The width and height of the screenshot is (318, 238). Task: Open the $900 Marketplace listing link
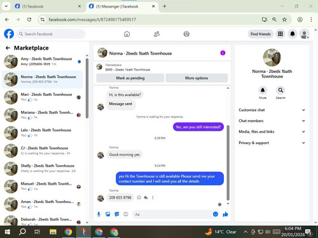click(x=127, y=70)
